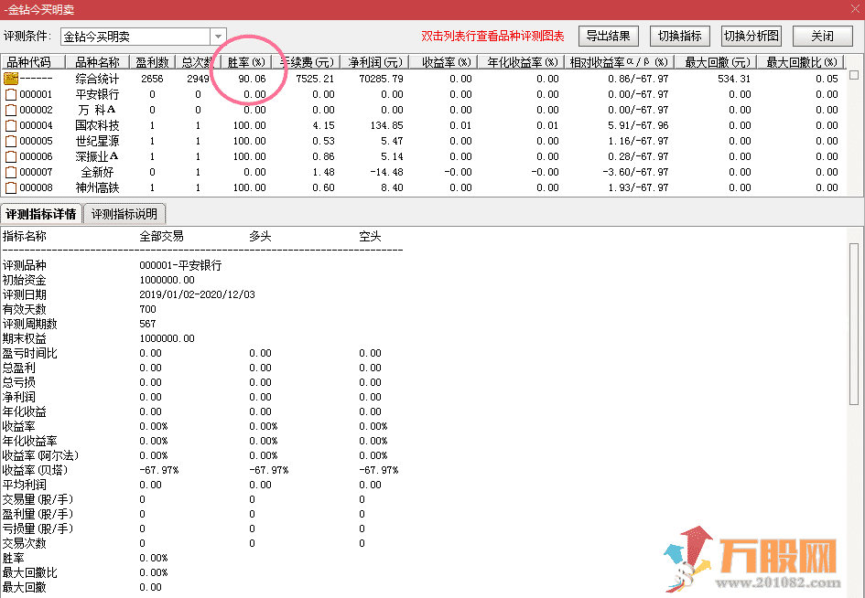This screenshot has width=865, height=598.
Task: Click the 000007 全新好 row icon
Action: [10, 172]
